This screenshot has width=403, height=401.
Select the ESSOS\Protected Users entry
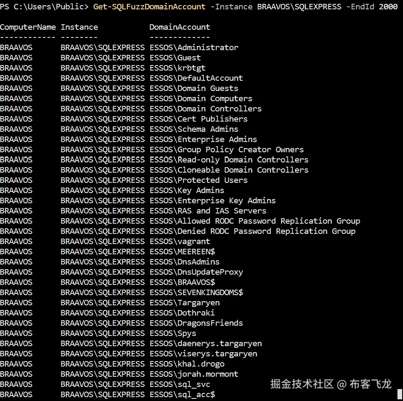point(199,180)
